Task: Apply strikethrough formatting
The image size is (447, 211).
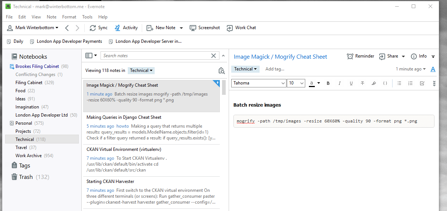Action: pyautogui.click(x=362, y=83)
